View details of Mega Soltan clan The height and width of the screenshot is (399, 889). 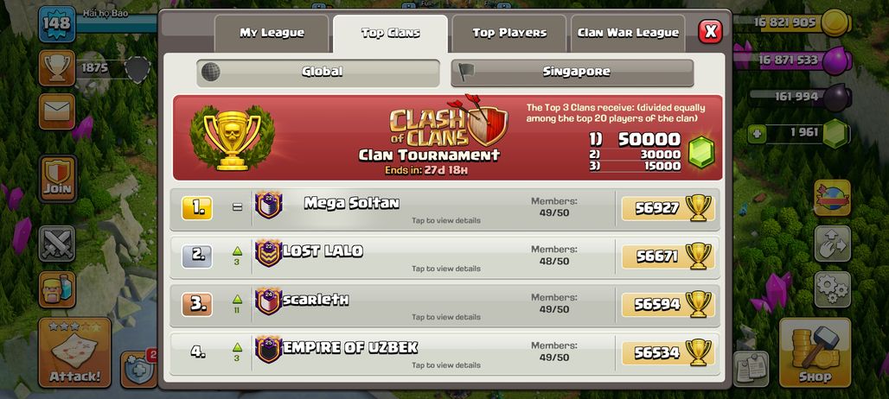coord(445,209)
